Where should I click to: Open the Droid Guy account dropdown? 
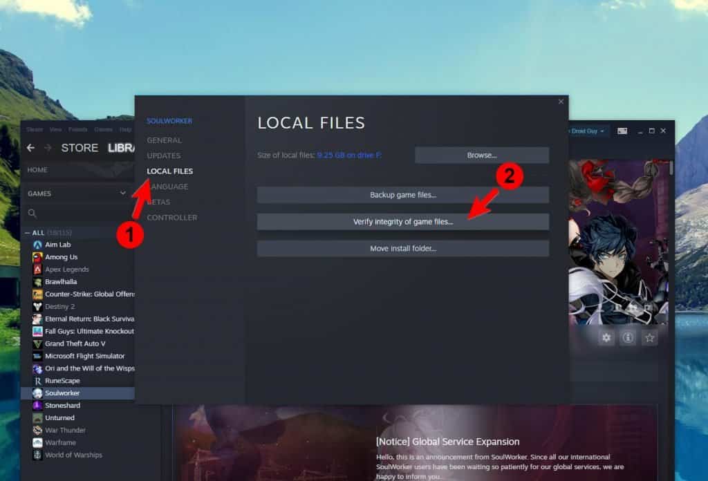[x=587, y=131]
